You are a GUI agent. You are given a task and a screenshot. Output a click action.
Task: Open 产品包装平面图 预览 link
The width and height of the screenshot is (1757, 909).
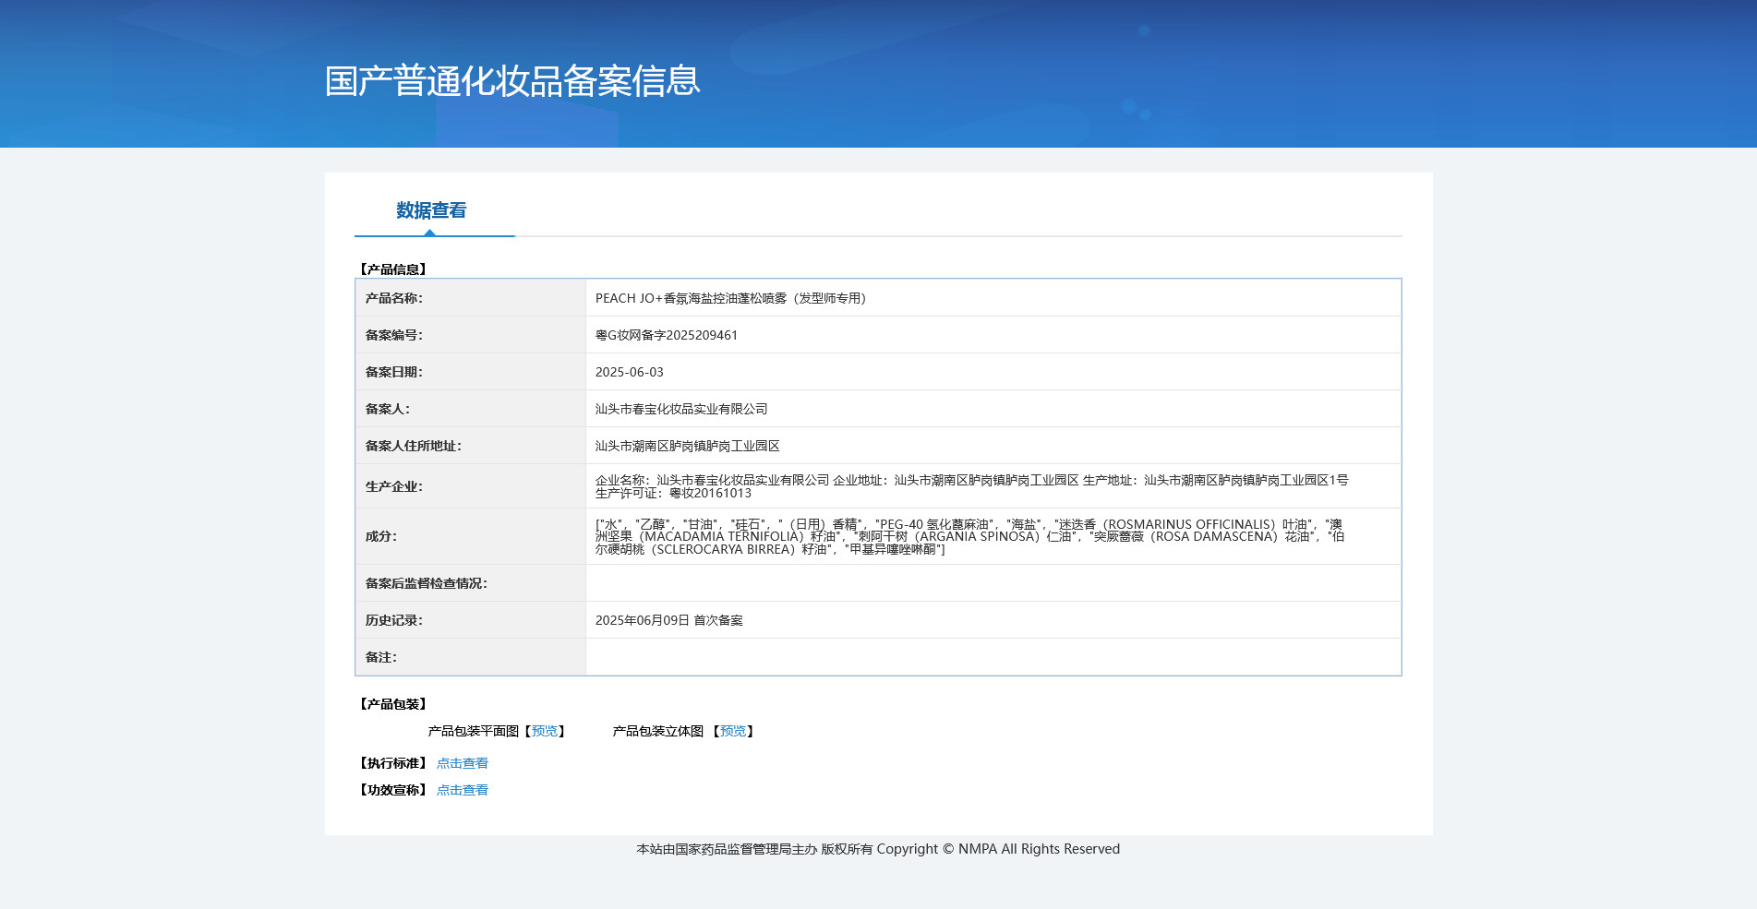[x=545, y=731]
